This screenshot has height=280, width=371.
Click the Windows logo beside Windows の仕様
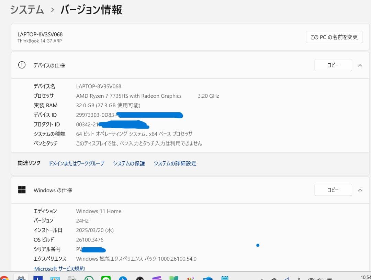click(22, 190)
